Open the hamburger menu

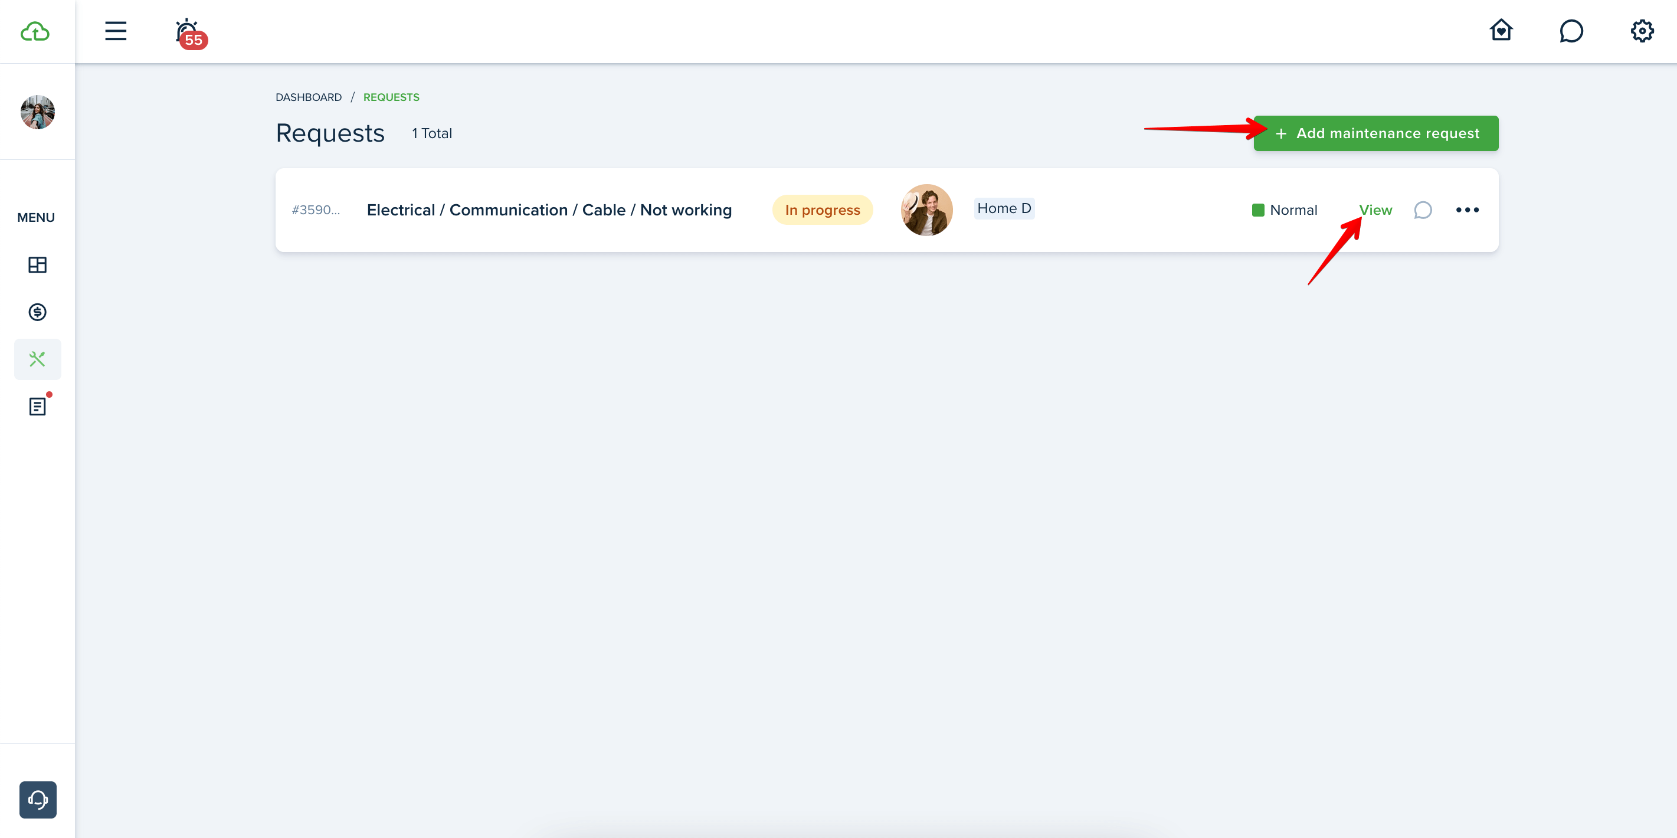tap(116, 31)
